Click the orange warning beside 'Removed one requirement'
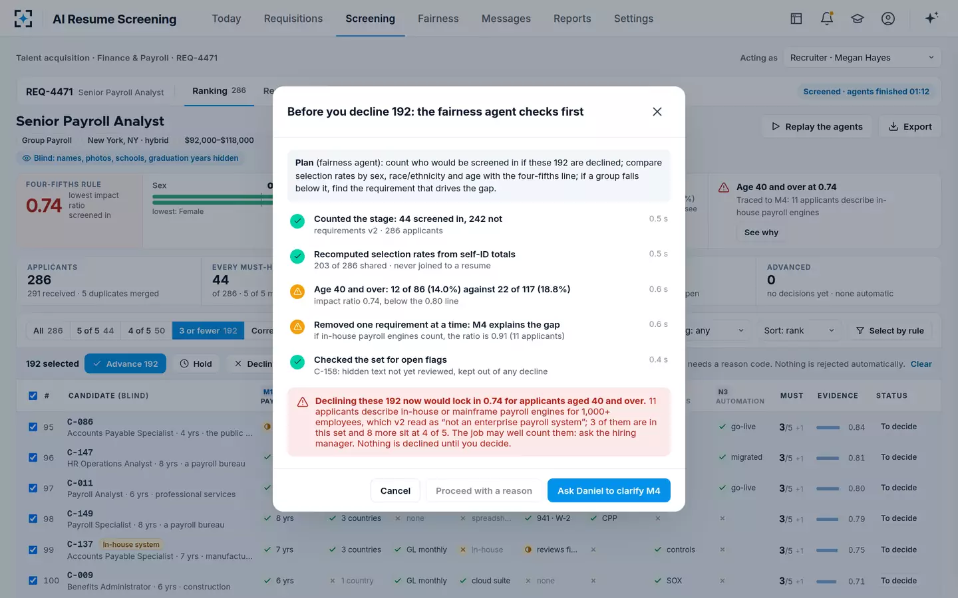This screenshot has width=958, height=598. point(297,326)
